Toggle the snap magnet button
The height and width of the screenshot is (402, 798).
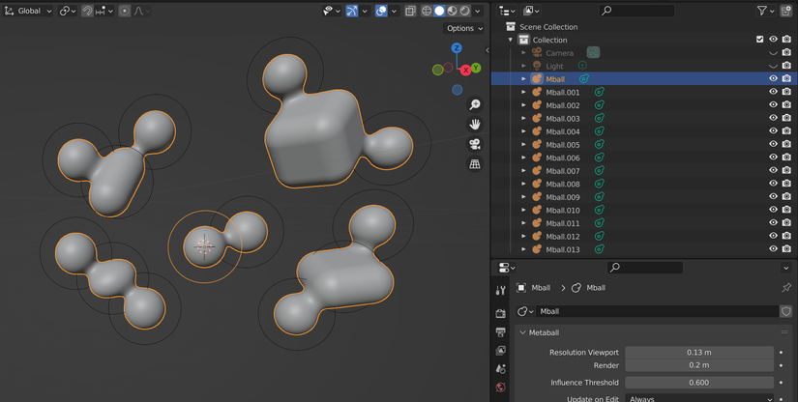87,11
